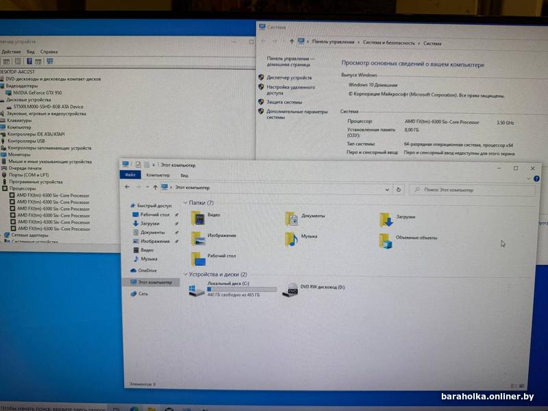Open breadcrumb arrow after Система и безопасность
548x411 pixels.
click(419, 43)
